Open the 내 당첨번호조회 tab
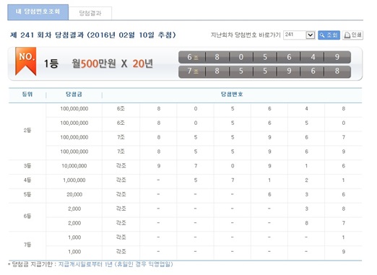This screenshot has height=275, width=377. tap(38, 12)
